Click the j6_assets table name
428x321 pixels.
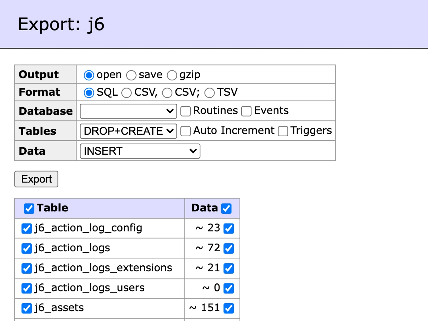[x=59, y=308]
